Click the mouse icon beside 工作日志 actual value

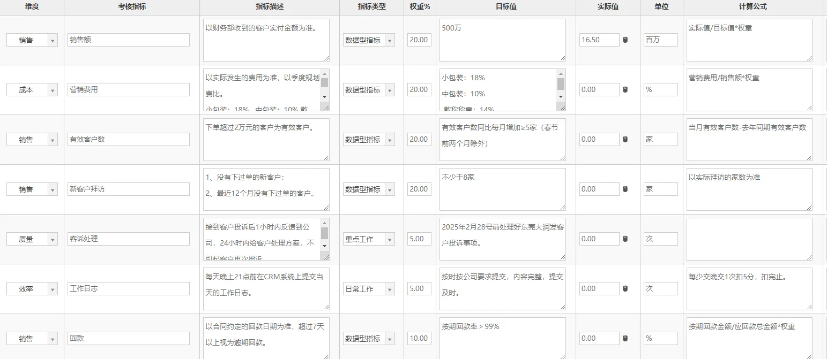[625, 288]
